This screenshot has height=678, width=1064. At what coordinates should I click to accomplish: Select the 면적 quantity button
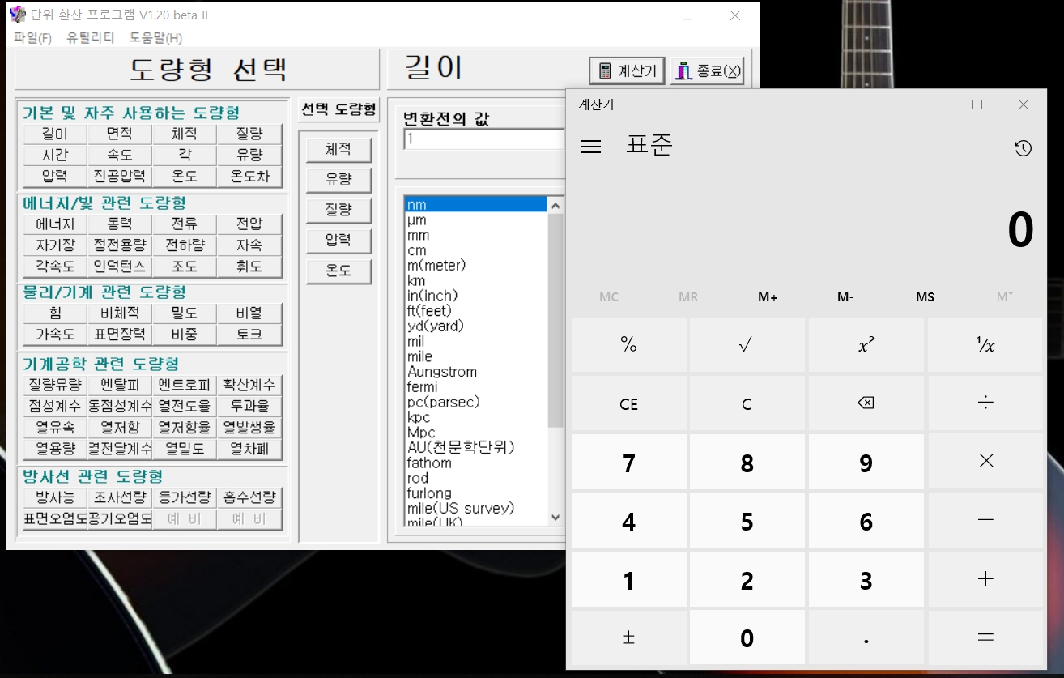tap(120, 134)
